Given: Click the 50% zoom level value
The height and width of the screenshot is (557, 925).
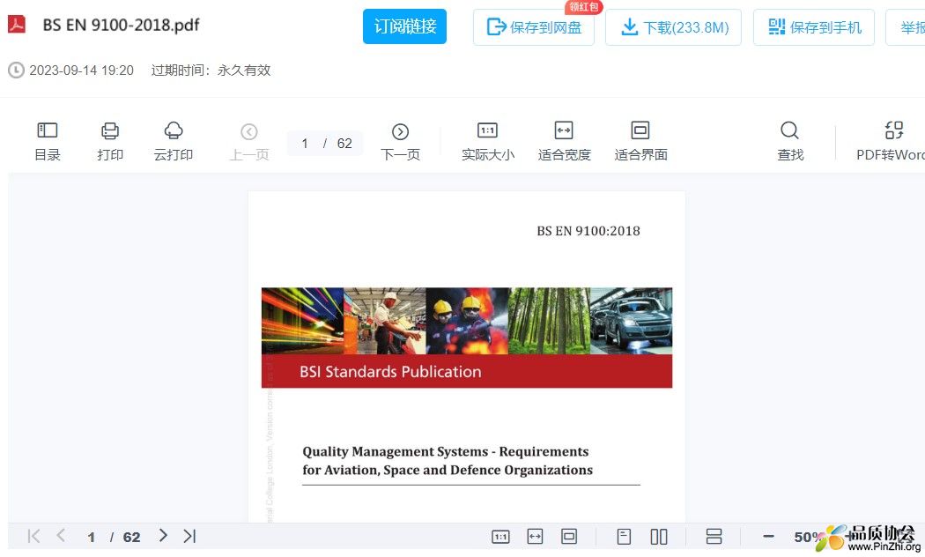Looking at the screenshot, I should tap(810, 537).
